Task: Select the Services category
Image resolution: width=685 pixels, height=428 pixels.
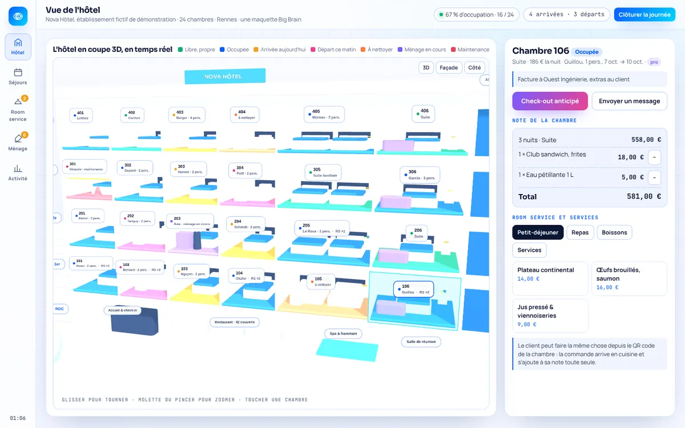Action: 529,250
